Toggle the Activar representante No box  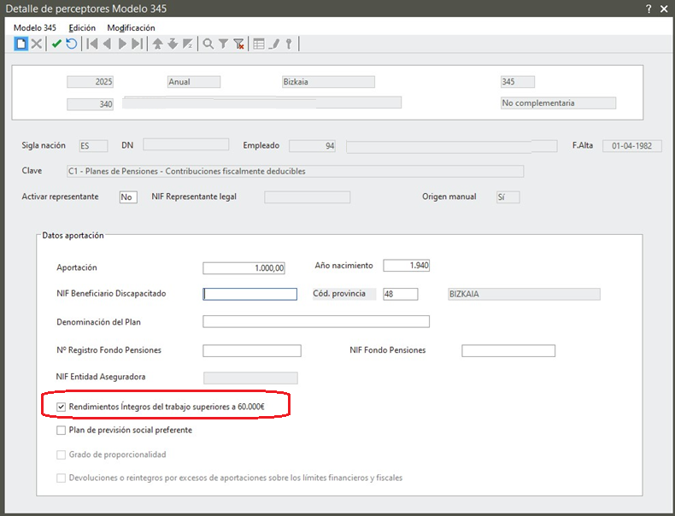pos(127,197)
